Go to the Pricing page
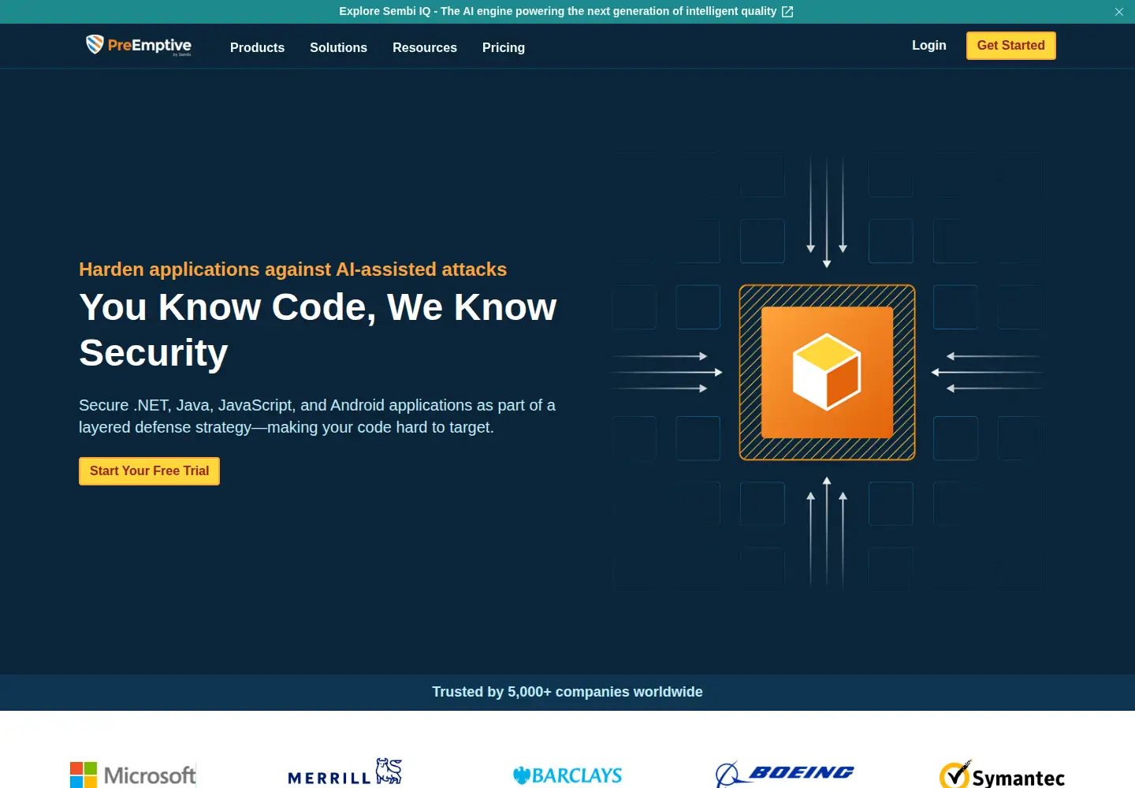 pos(504,47)
